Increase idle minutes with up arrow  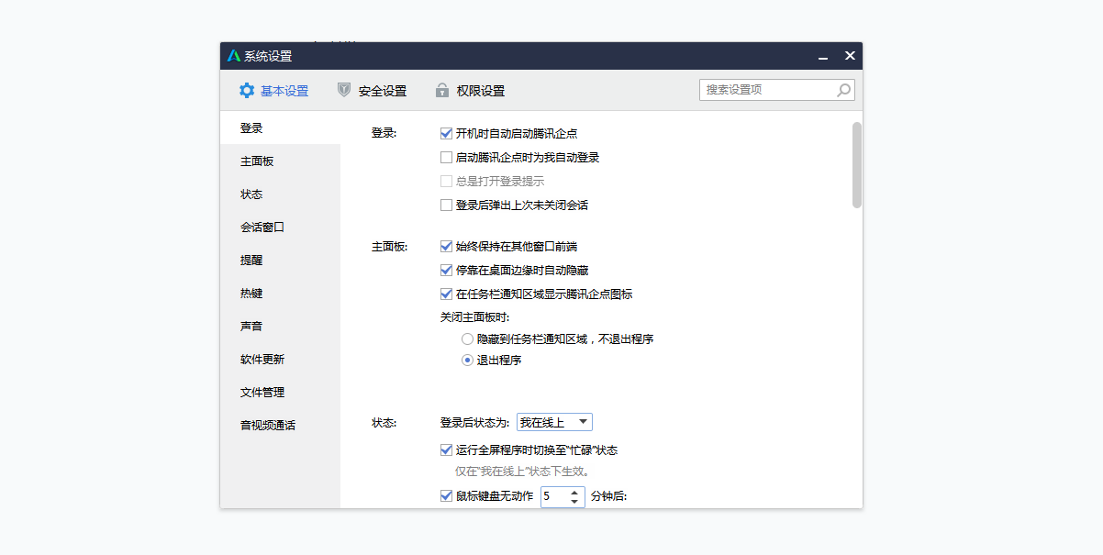(574, 492)
